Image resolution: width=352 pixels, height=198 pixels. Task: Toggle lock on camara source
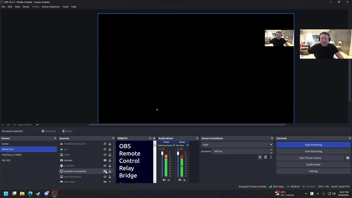(x=110, y=160)
